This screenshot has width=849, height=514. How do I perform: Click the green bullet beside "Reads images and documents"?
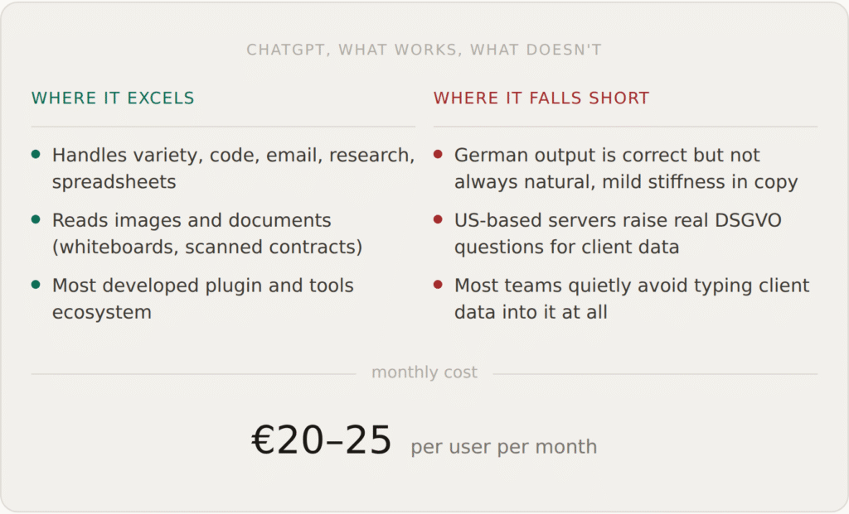36,219
